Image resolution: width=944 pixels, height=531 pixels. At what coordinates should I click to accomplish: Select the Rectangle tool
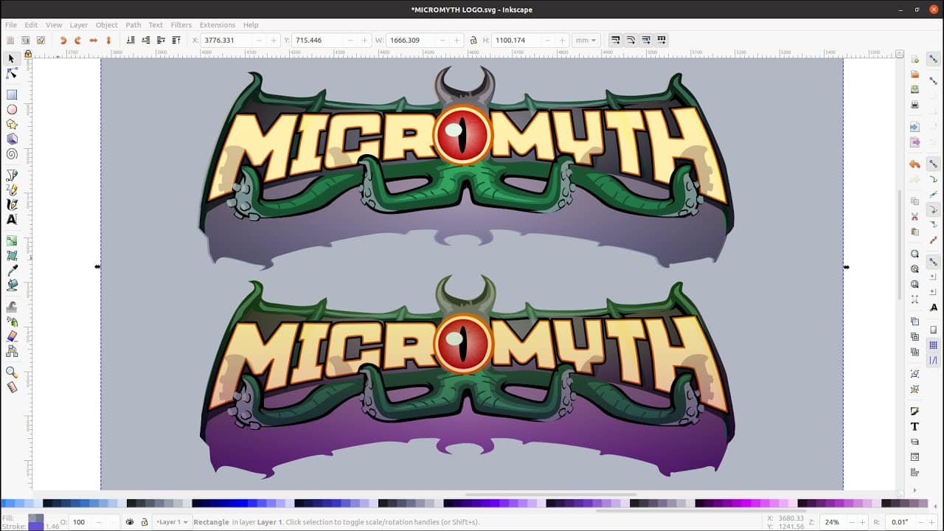[12, 94]
